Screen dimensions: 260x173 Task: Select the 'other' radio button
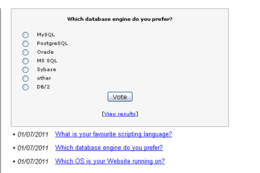point(26,78)
